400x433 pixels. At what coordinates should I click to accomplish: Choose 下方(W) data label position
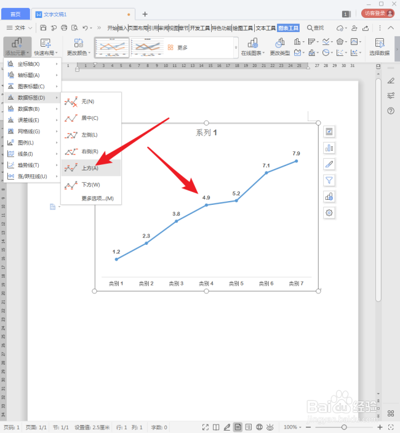[91, 185]
